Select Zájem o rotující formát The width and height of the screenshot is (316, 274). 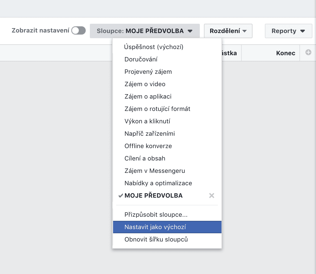[x=157, y=109]
